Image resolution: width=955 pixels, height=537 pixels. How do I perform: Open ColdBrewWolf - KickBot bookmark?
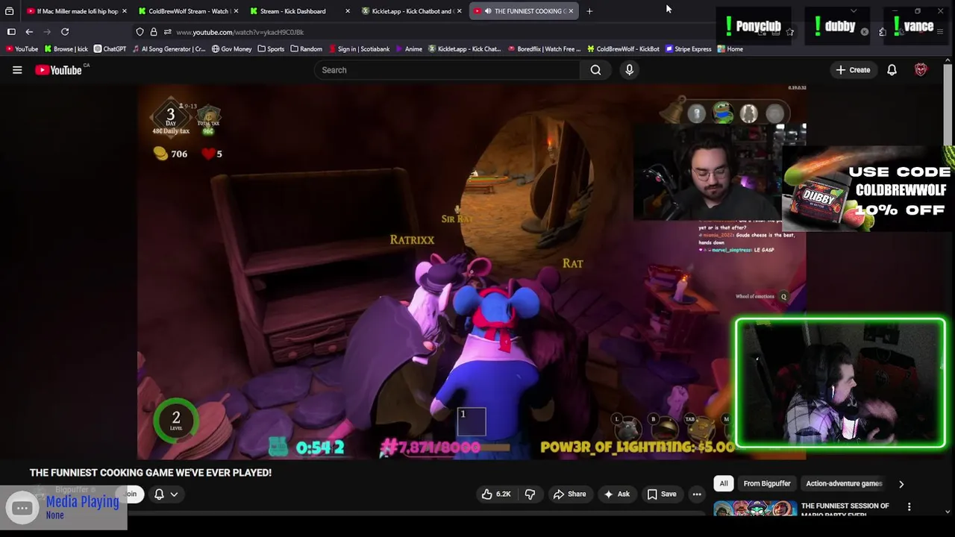point(623,49)
